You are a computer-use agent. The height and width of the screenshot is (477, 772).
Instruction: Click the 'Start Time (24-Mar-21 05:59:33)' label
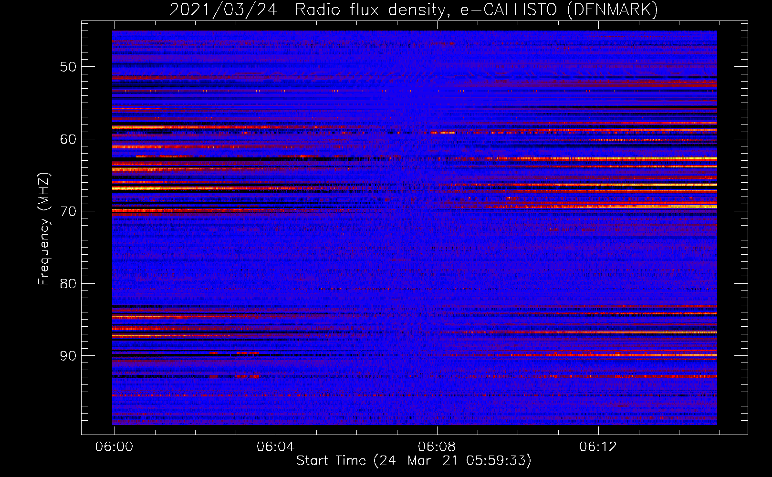tap(414, 461)
